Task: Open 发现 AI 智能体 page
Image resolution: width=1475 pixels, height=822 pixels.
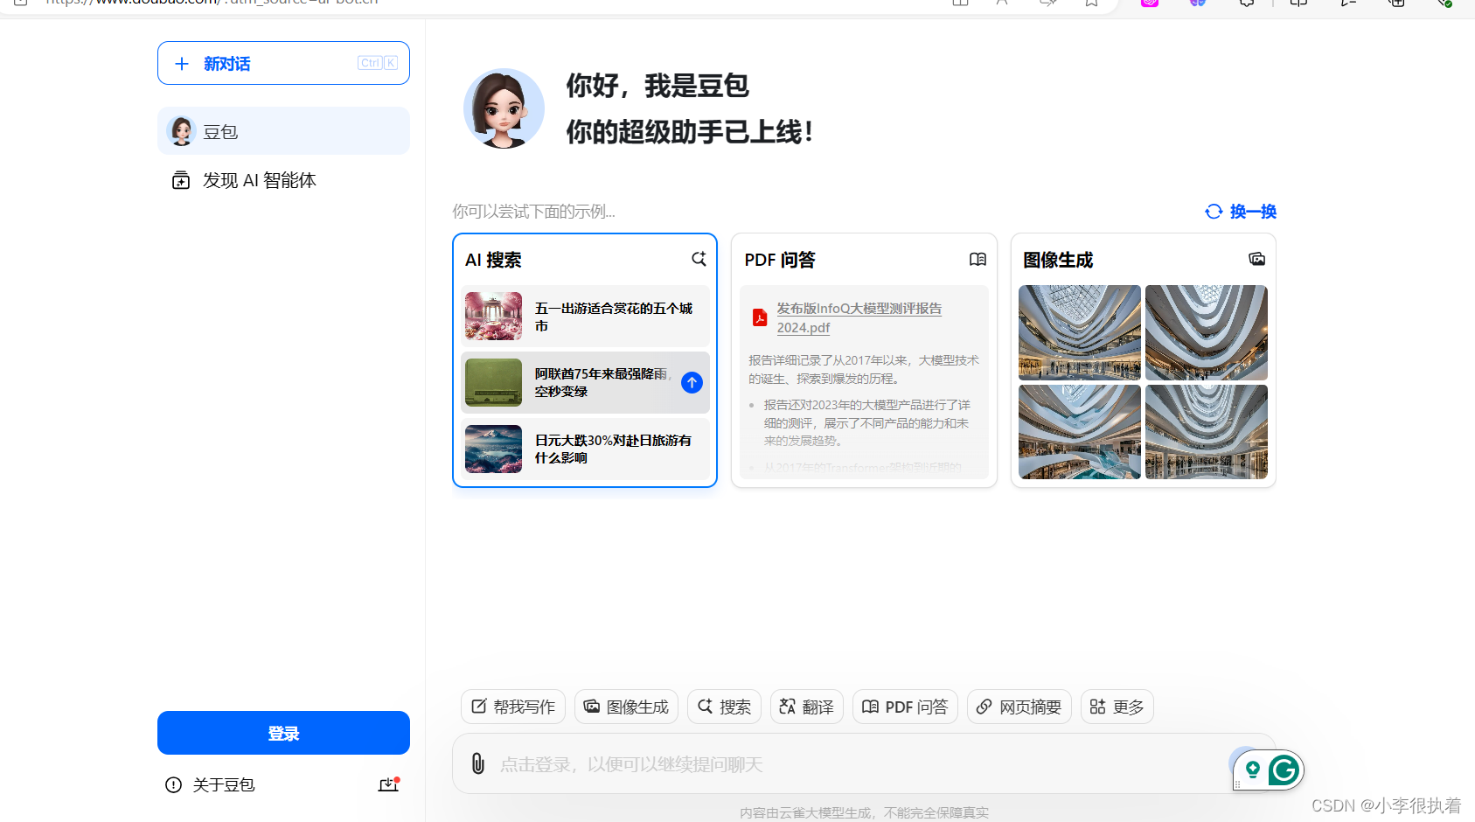Action: 259,180
